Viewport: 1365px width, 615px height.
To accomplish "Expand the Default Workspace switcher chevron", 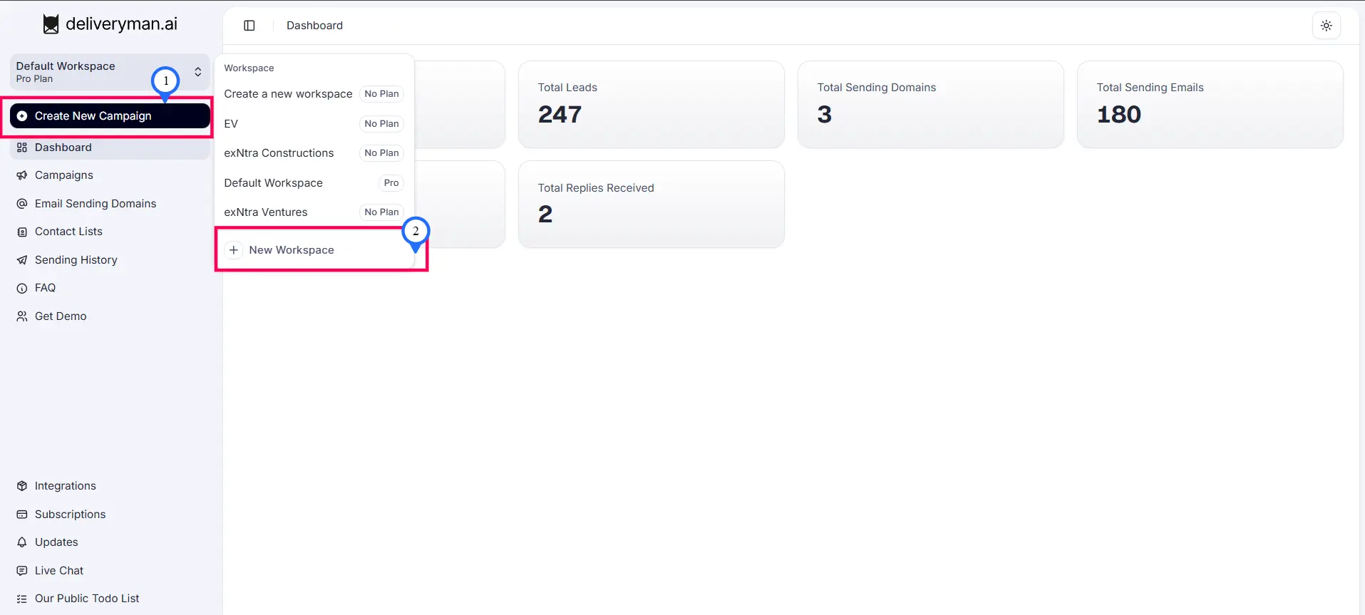I will coord(197,72).
